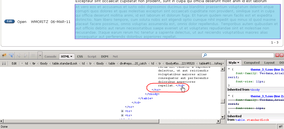Click the HTML panel vertical scrollbar thumb
This screenshot has height=129, width=284.
tap(223, 101)
